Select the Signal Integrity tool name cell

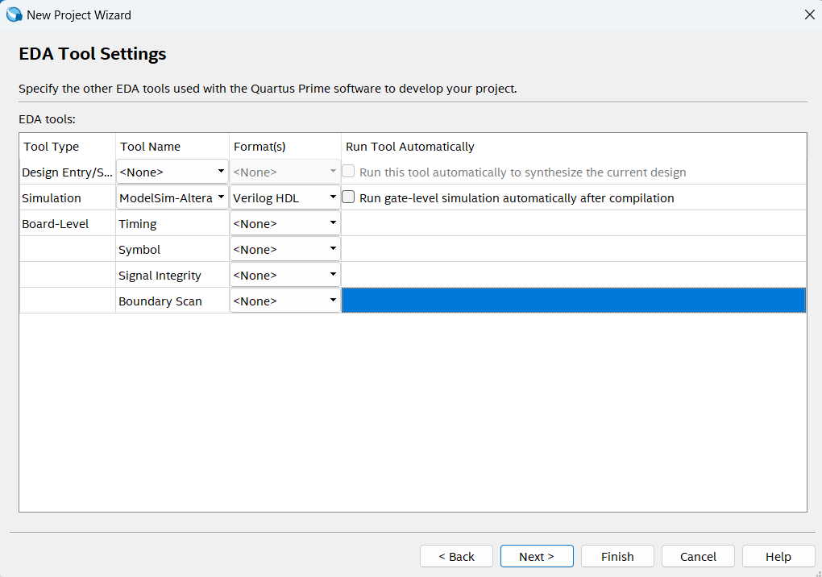(x=172, y=275)
